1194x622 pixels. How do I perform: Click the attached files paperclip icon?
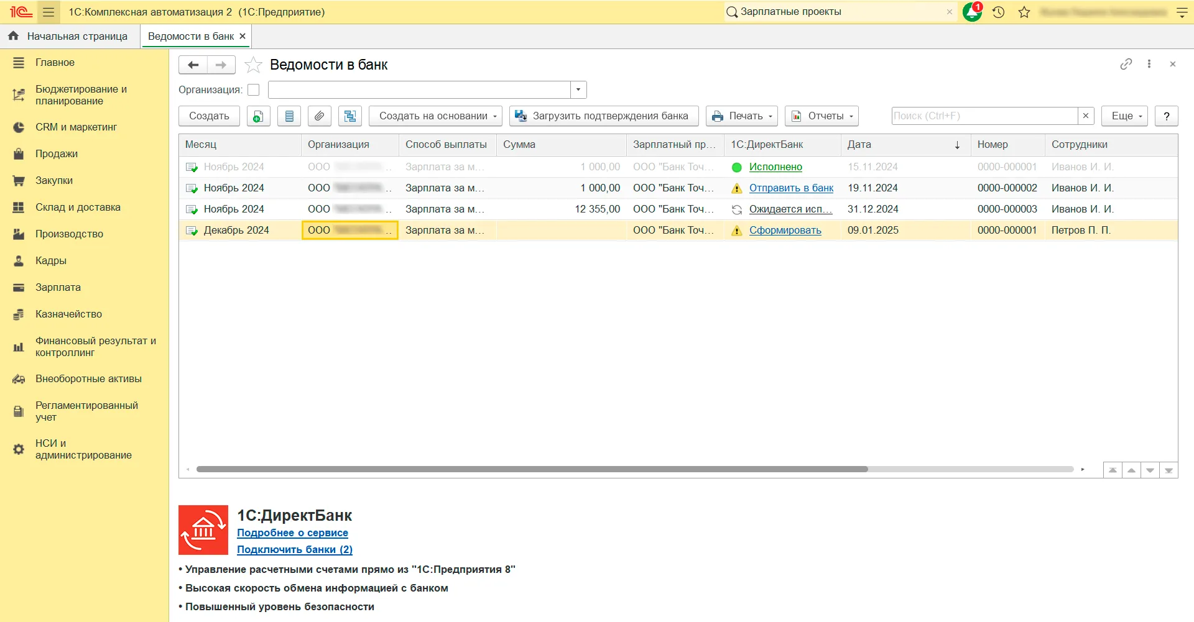pos(319,116)
